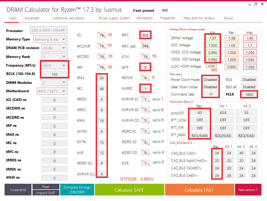Screen dimensions: 267x201
Task: Click the tRRDS ns input field
Action: coord(55,160)
